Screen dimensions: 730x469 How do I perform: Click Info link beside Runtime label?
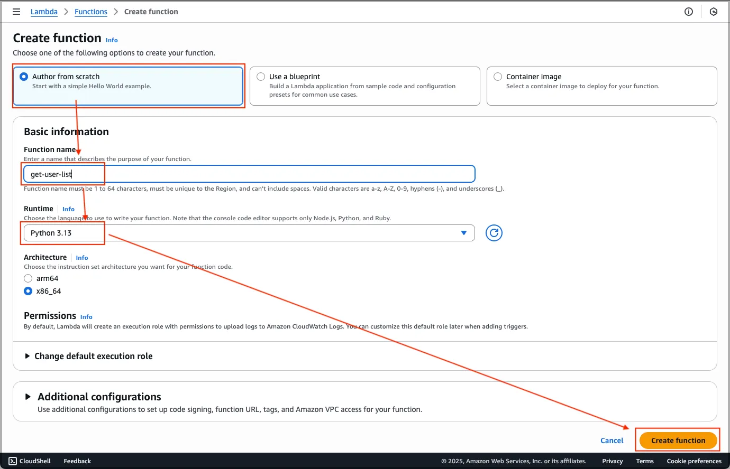pyautogui.click(x=68, y=209)
